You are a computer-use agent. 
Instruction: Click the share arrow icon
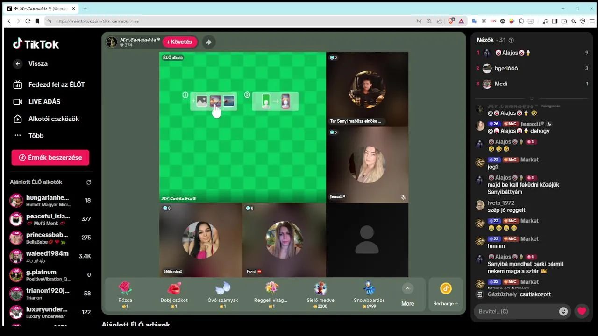[x=208, y=42]
